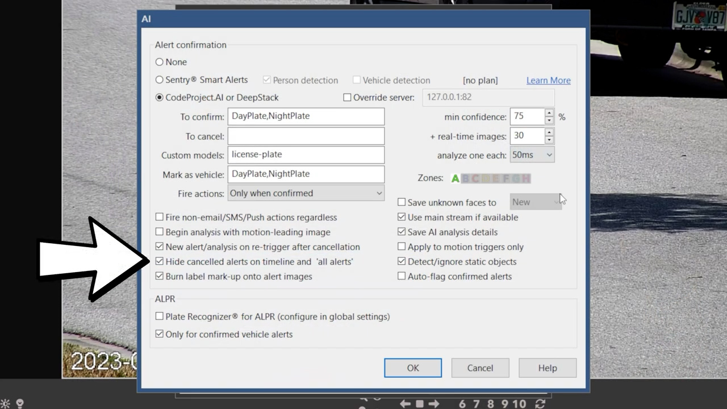Toggle zone H in the Zones row
The height and width of the screenshot is (409, 727).
[x=526, y=178]
